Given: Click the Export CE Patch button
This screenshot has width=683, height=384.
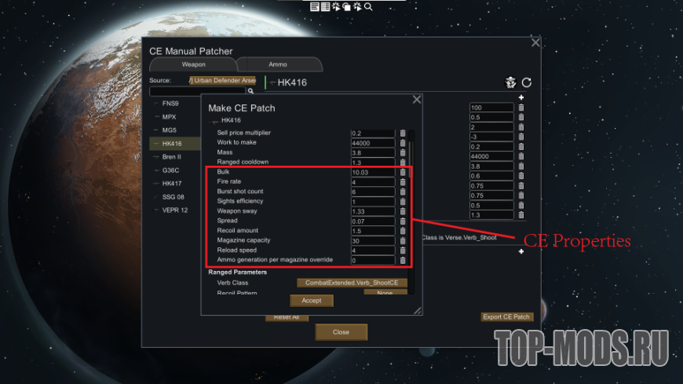Looking at the screenshot, I should [506, 317].
